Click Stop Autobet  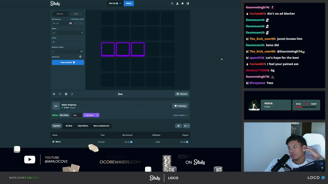tap(68, 62)
